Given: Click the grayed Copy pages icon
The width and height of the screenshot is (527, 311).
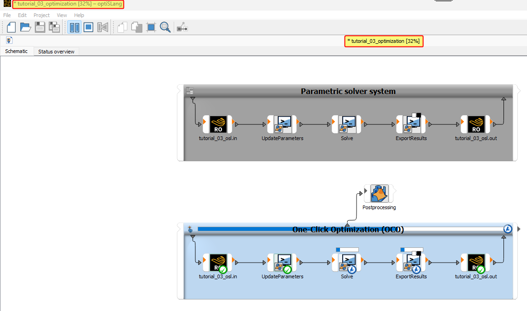Looking at the screenshot, I should [x=123, y=27].
